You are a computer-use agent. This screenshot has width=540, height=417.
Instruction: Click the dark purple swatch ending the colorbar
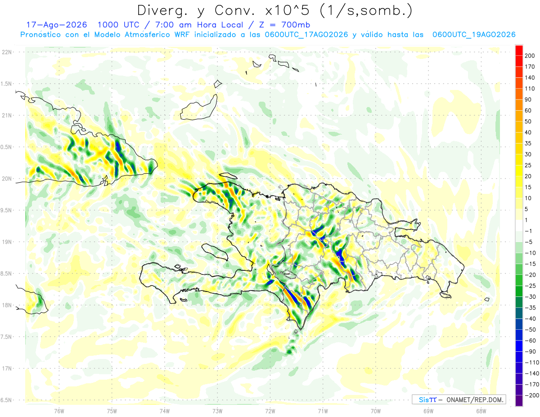point(519,401)
